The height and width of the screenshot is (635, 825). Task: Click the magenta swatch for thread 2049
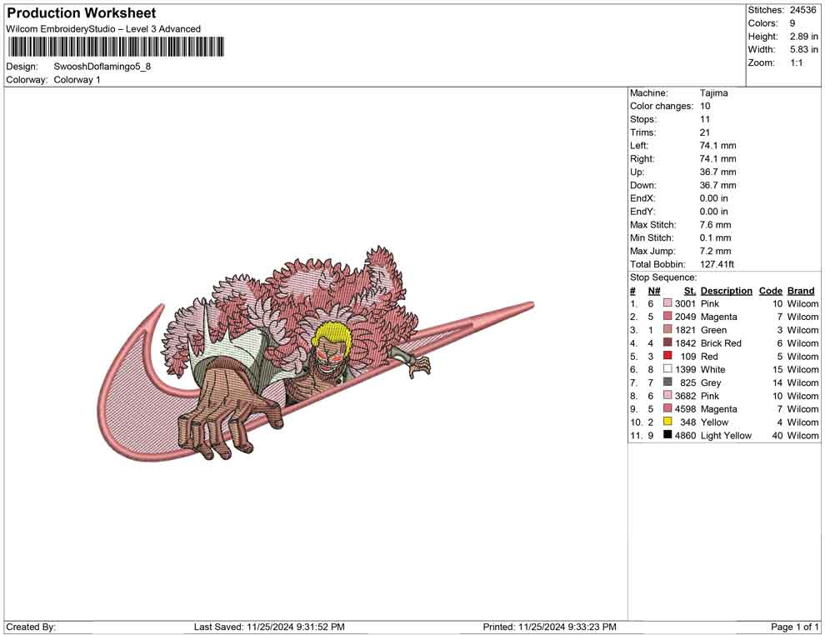point(667,316)
